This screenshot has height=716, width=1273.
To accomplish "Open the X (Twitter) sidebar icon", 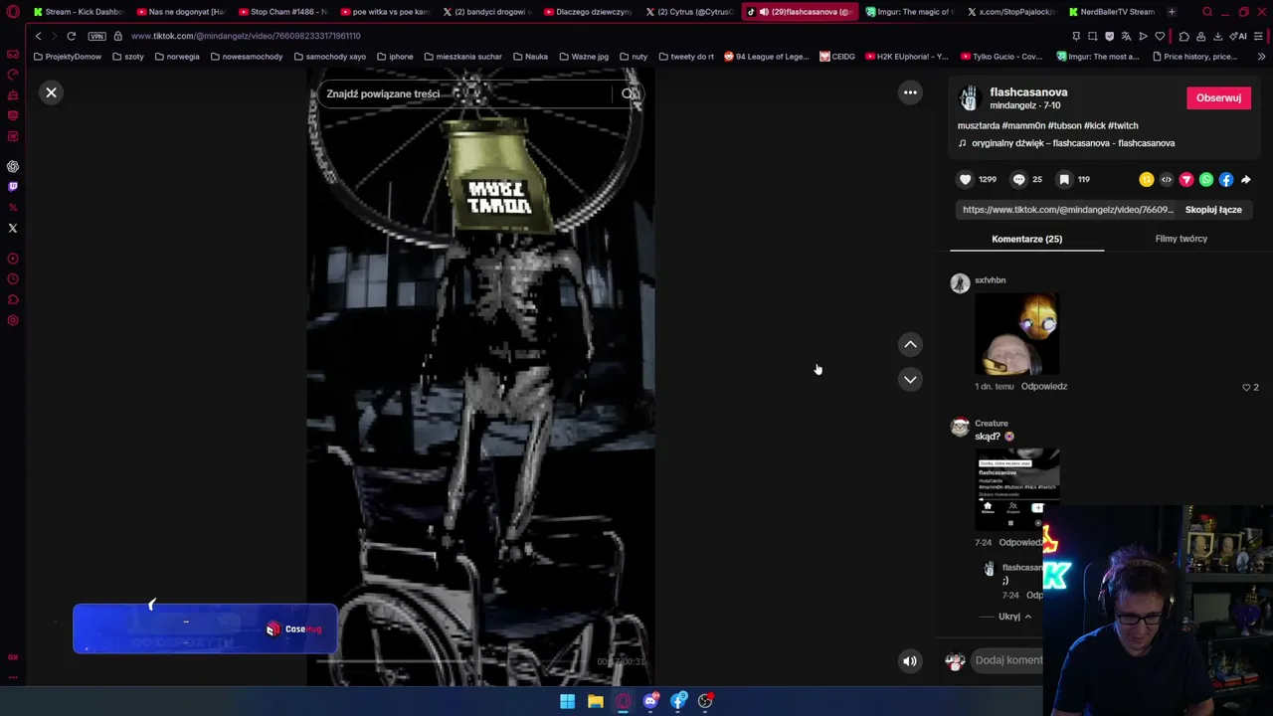I will click(x=13, y=228).
